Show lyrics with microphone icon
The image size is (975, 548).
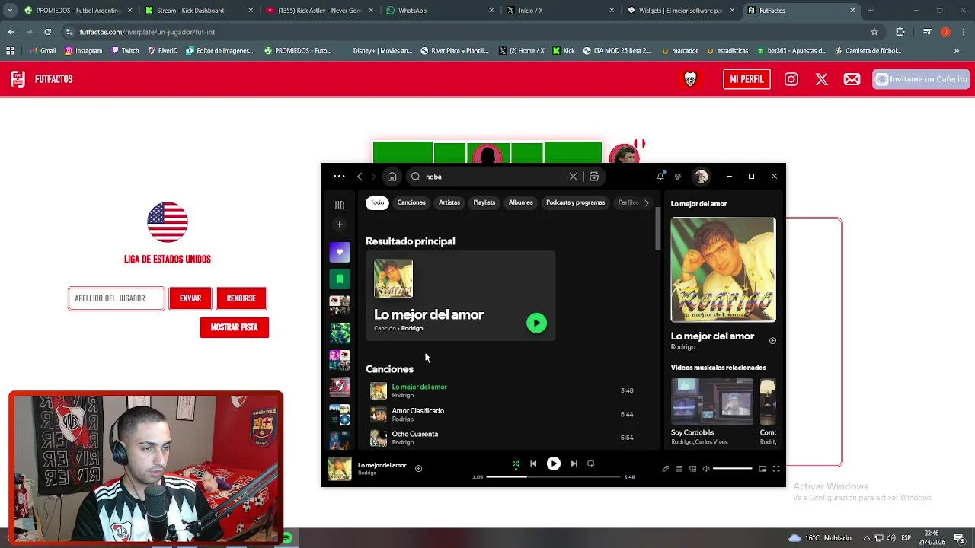(665, 469)
